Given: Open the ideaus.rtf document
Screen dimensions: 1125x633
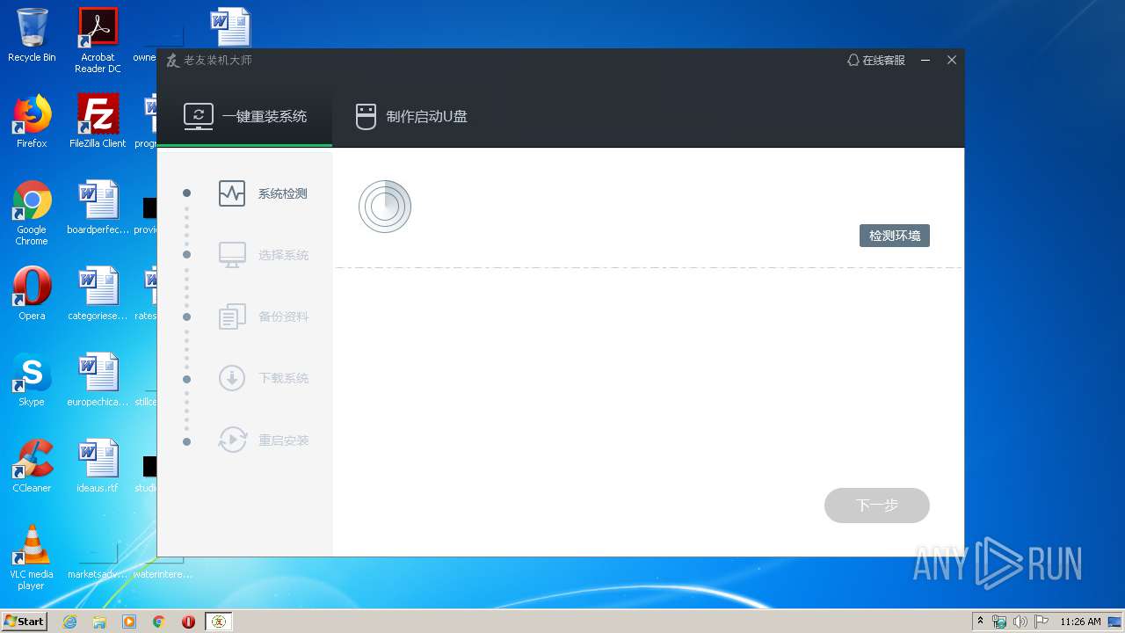Looking at the screenshot, I should point(98,466).
